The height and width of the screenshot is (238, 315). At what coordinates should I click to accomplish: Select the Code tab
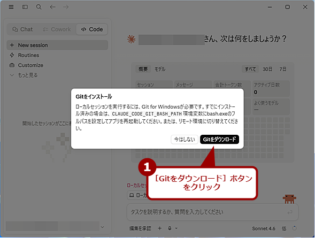tap(92, 29)
